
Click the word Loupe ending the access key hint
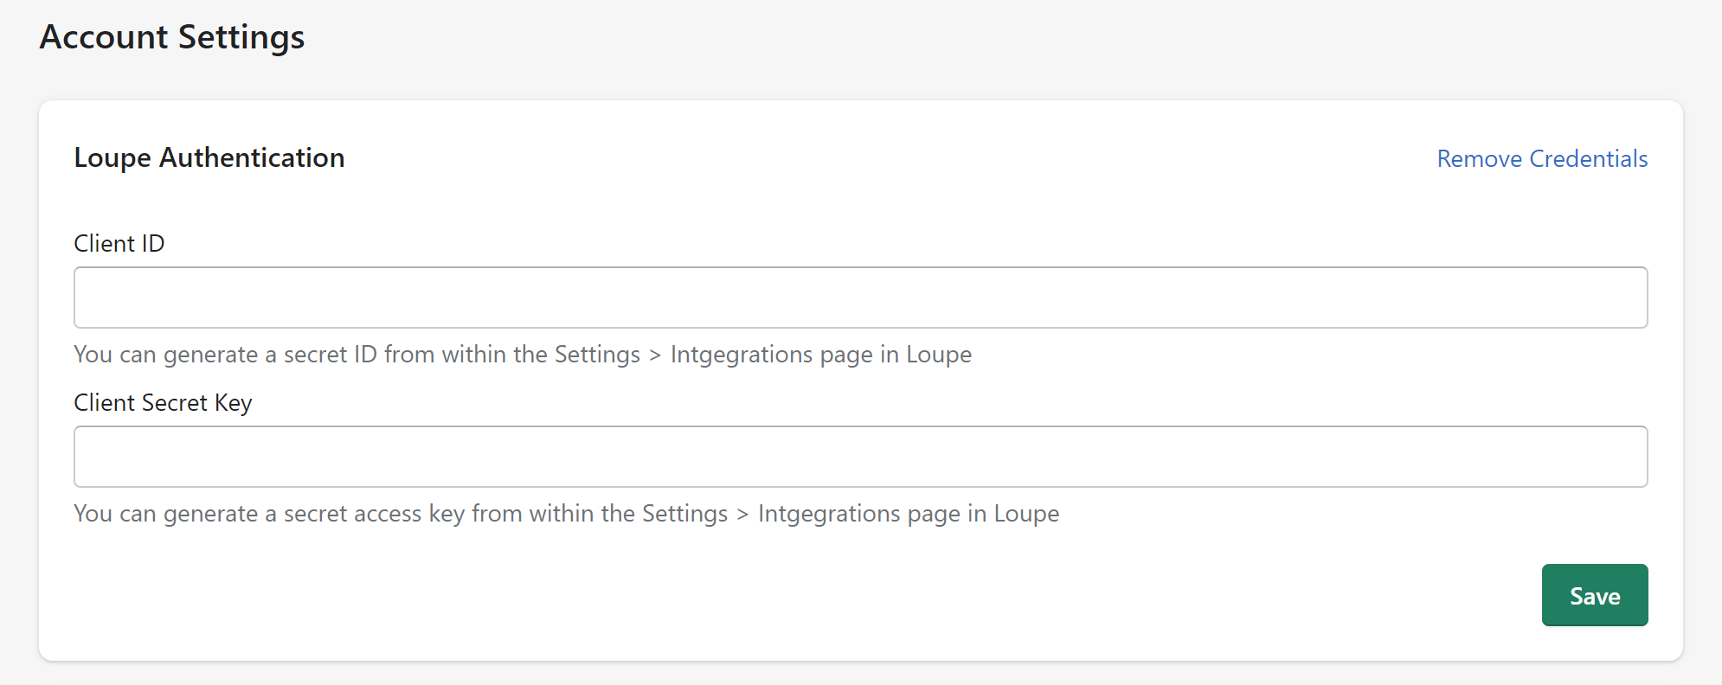(x=1026, y=514)
